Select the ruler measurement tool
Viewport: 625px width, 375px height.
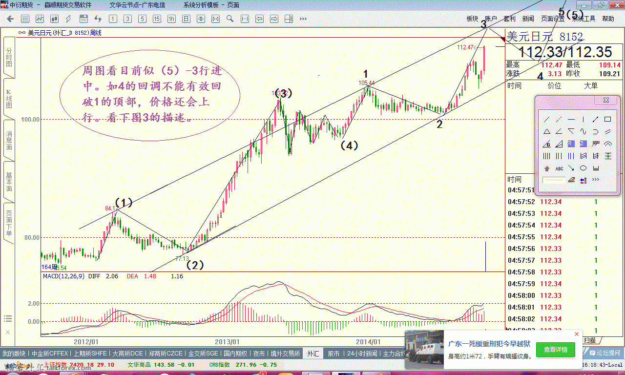(x=596, y=168)
